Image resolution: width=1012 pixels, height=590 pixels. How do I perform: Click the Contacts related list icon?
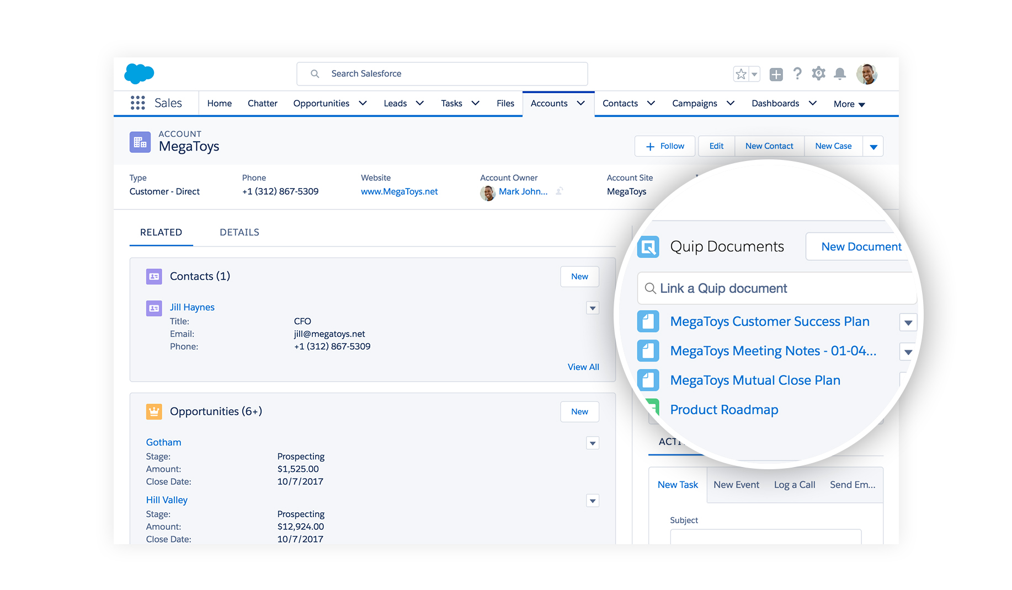click(154, 276)
